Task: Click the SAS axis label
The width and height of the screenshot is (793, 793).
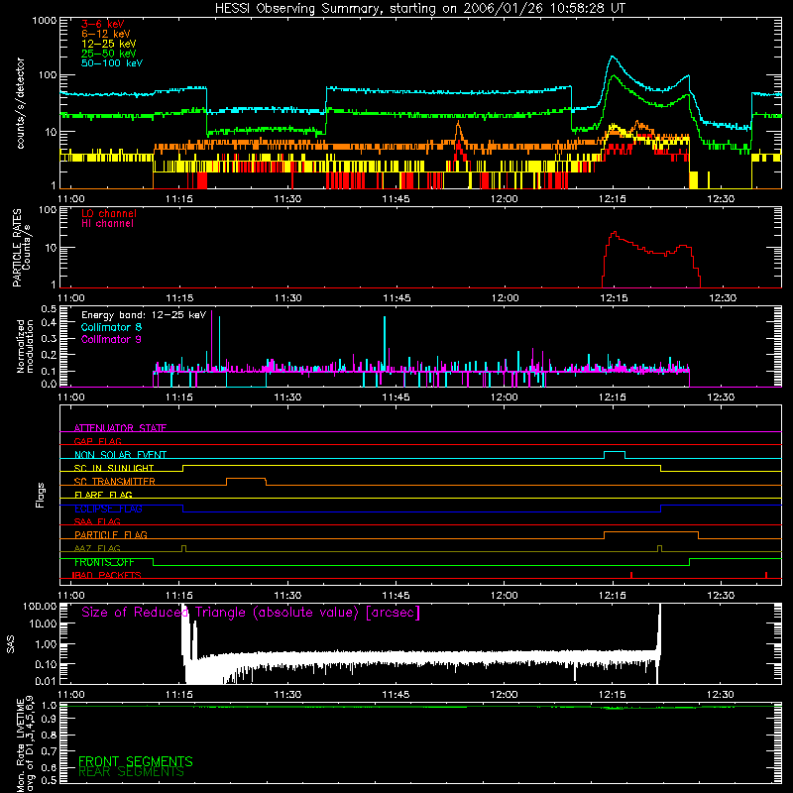Action: [11, 644]
